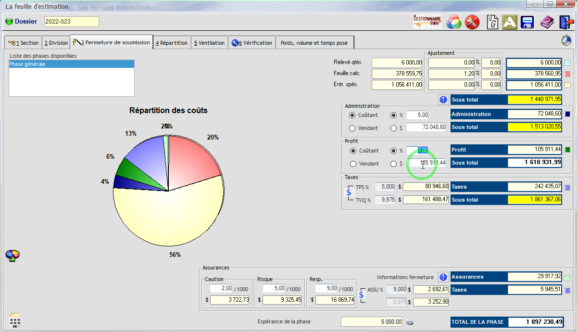577x332 pixels.
Task: Select Vendant radio under Administration
Action: tap(352, 128)
